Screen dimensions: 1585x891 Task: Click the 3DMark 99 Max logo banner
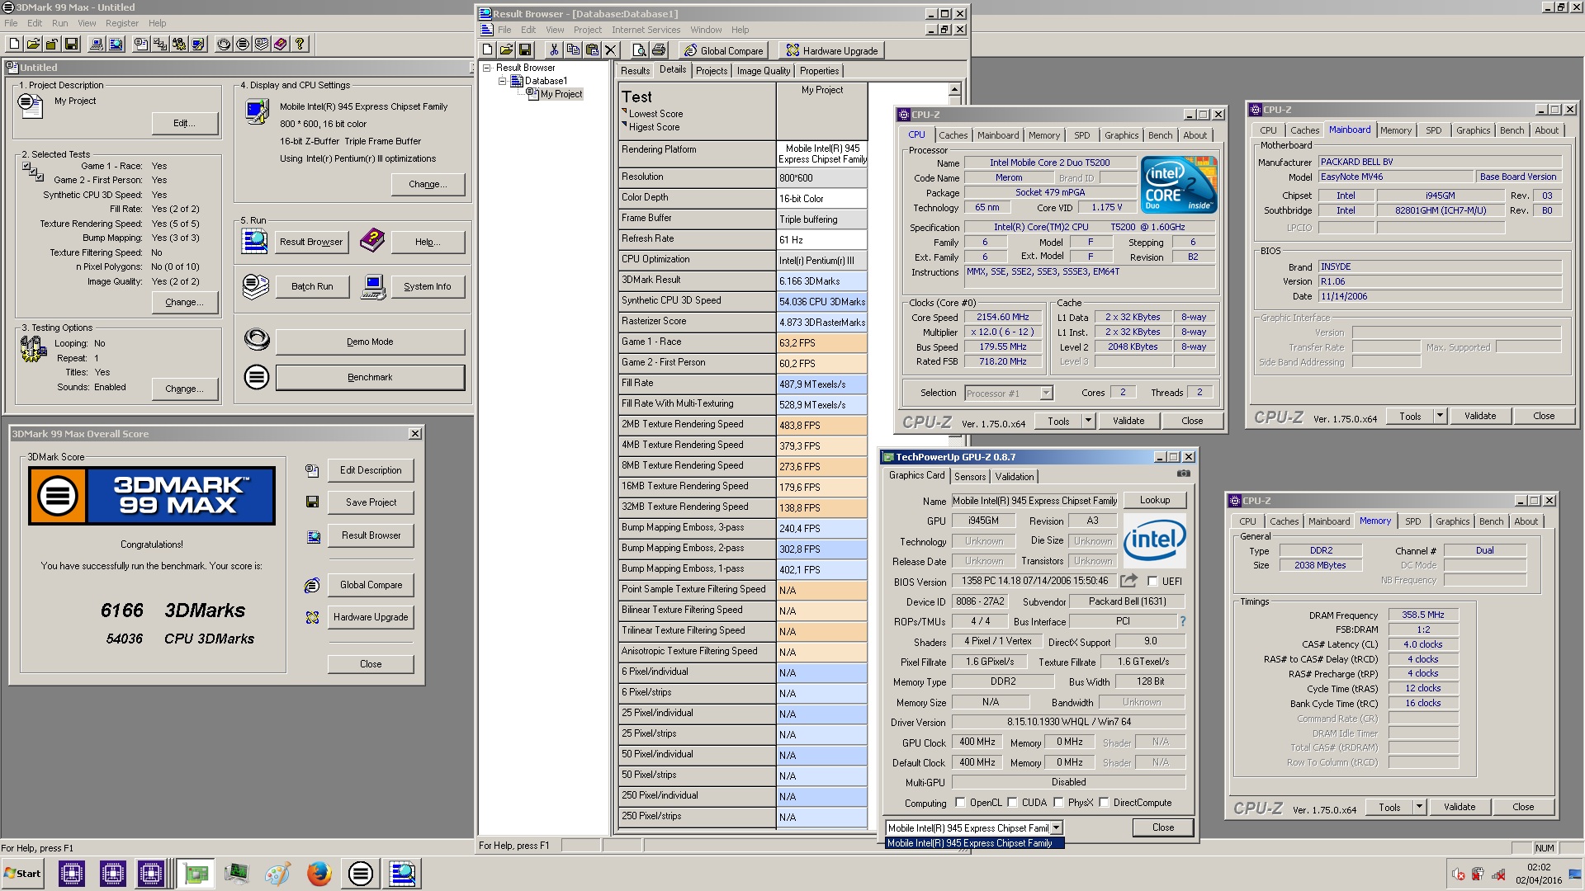pyautogui.click(x=152, y=496)
